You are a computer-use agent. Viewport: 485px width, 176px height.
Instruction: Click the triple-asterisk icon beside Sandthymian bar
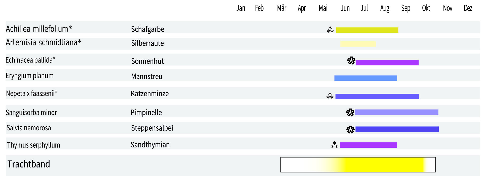[334, 145]
